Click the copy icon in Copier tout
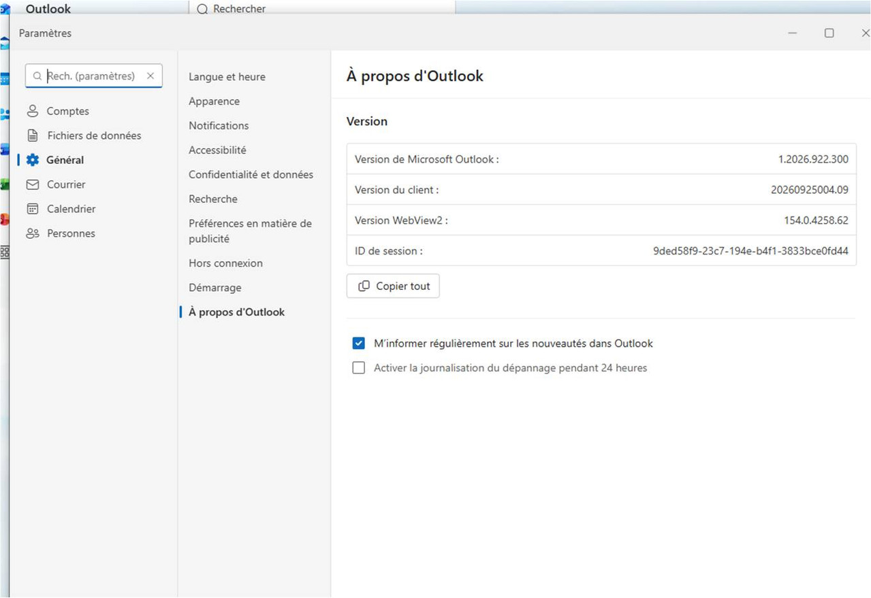 [x=364, y=286]
